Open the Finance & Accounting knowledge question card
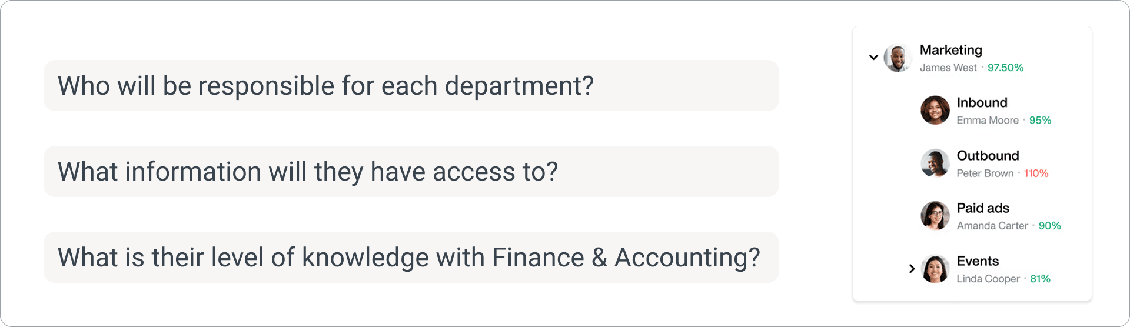This screenshot has height=327, width=1130. coord(411,258)
